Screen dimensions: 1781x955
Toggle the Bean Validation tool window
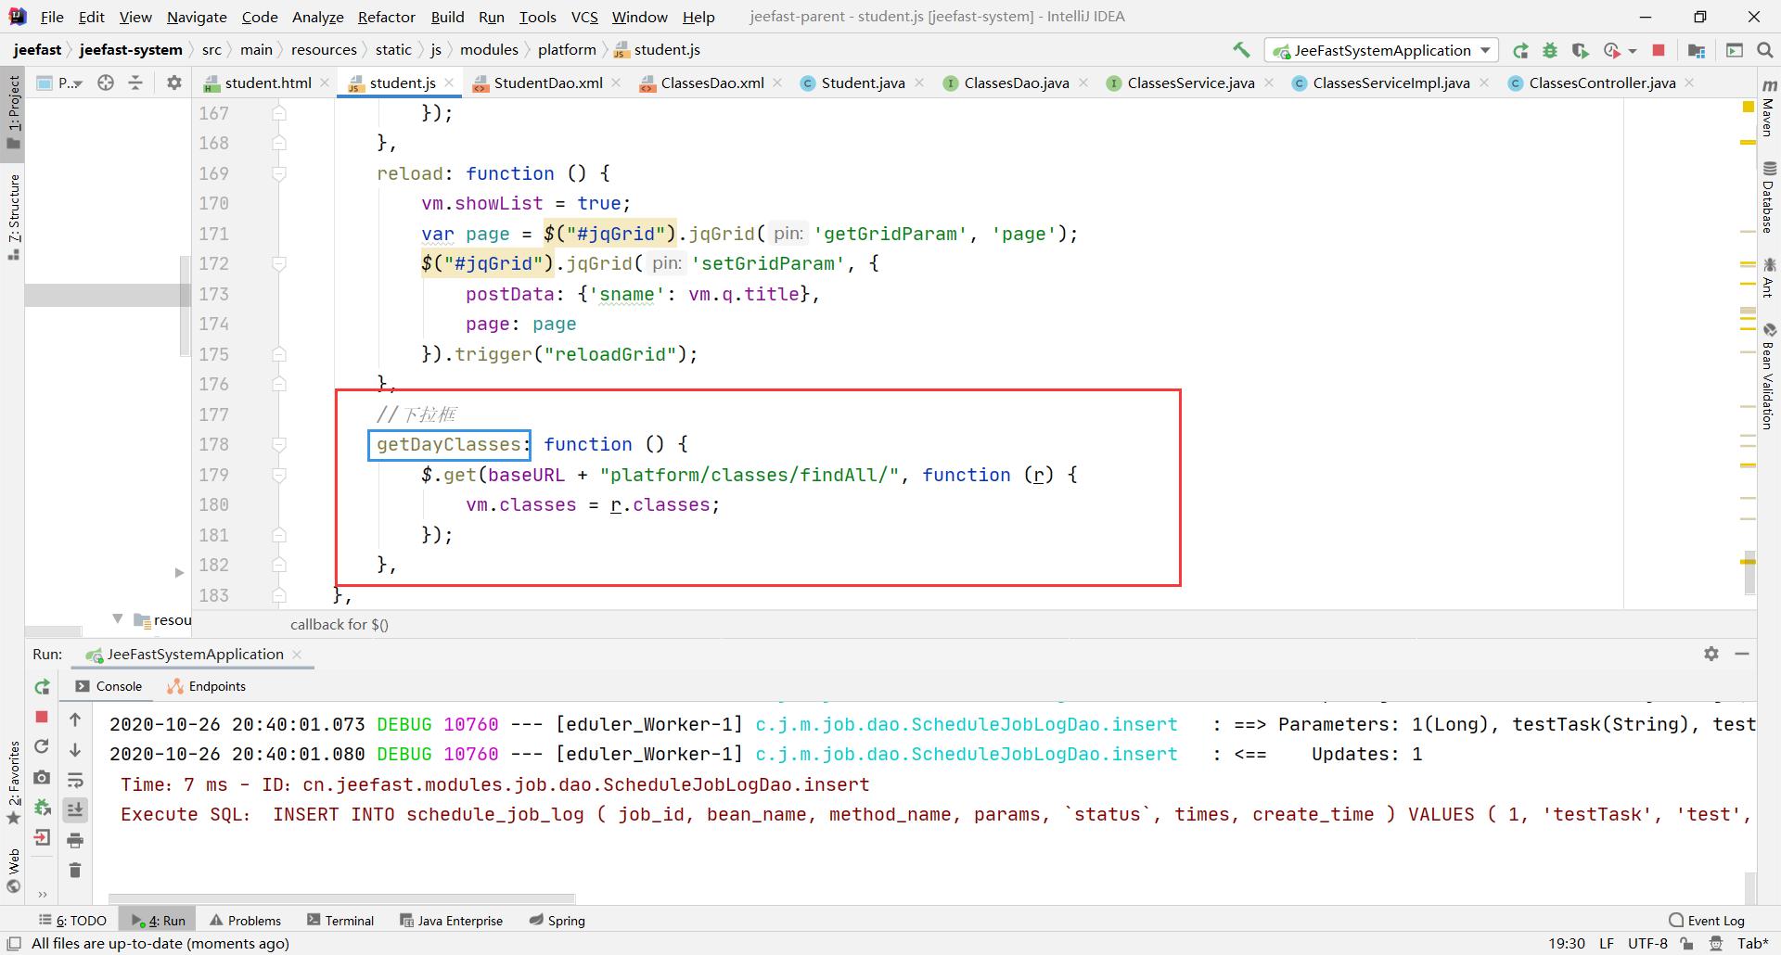point(1768,376)
